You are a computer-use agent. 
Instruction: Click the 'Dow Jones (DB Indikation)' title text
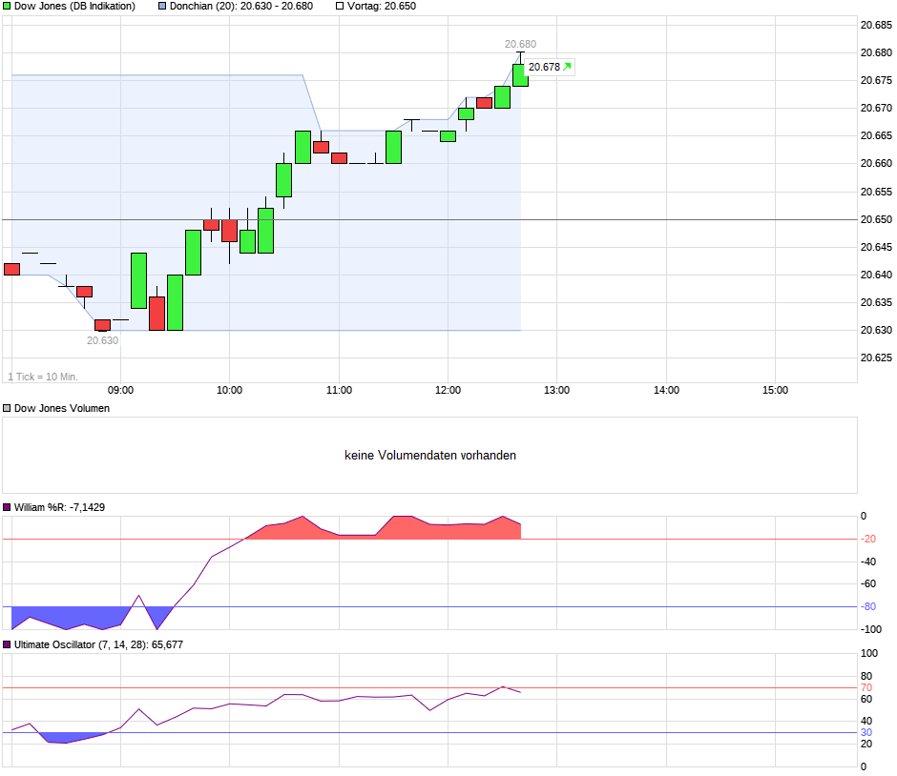tap(74, 7)
